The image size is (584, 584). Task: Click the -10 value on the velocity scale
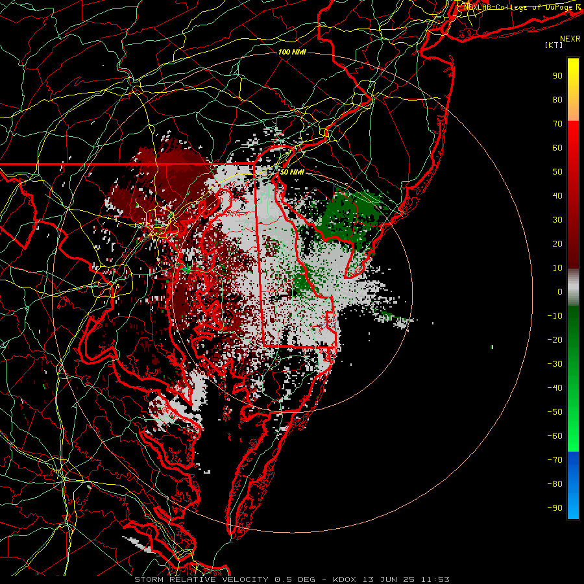[x=555, y=316]
